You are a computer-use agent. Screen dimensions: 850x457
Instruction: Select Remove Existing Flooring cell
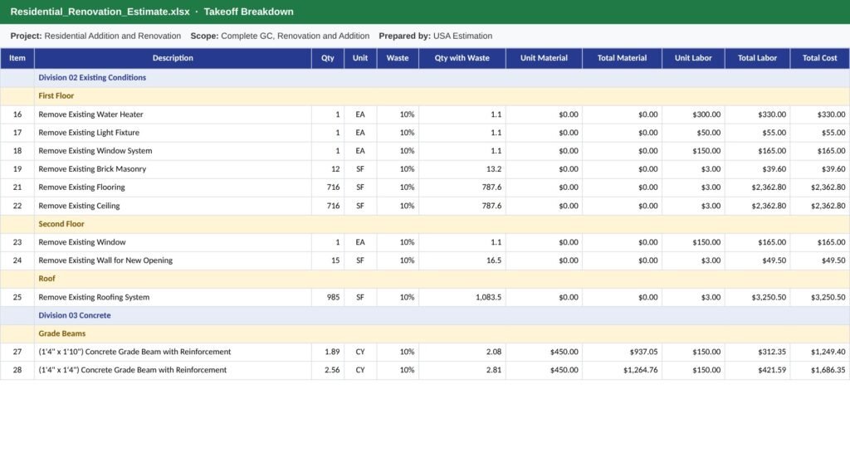(x=173, y=187)
